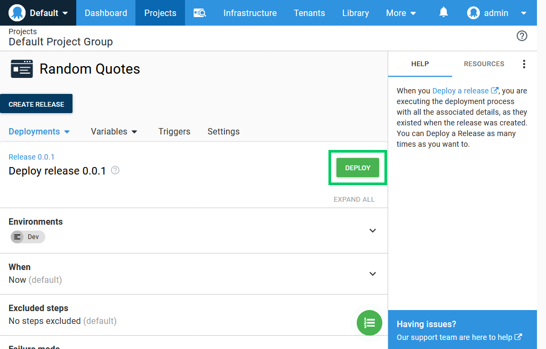Open the Deploy a release help link
Screen dimensions: 546x349
click(465, 91)
